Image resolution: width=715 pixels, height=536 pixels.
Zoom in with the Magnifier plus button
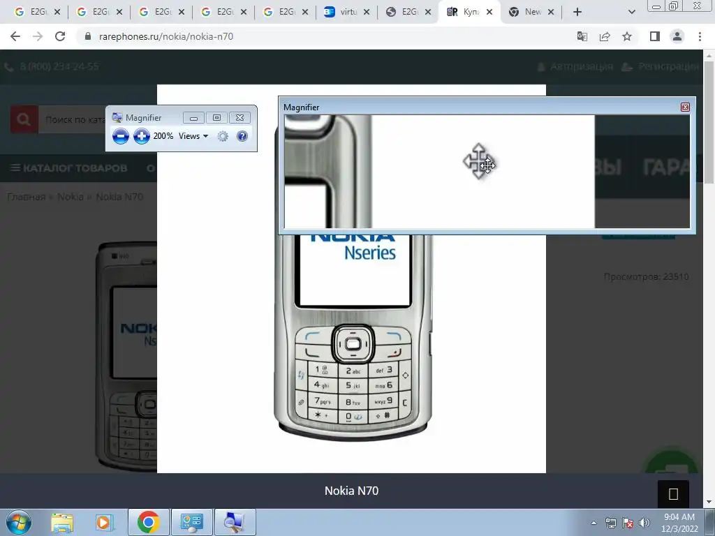pos(141,136)
